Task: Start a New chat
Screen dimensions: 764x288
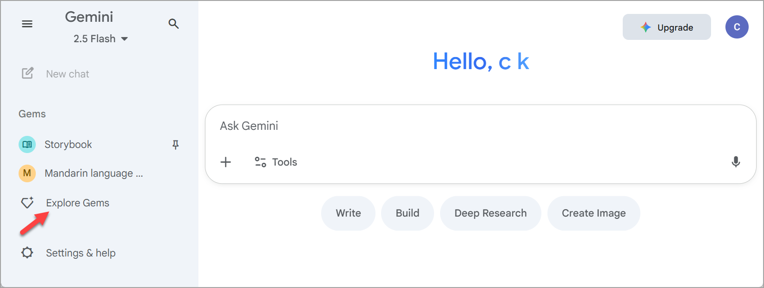Action: 67,74
